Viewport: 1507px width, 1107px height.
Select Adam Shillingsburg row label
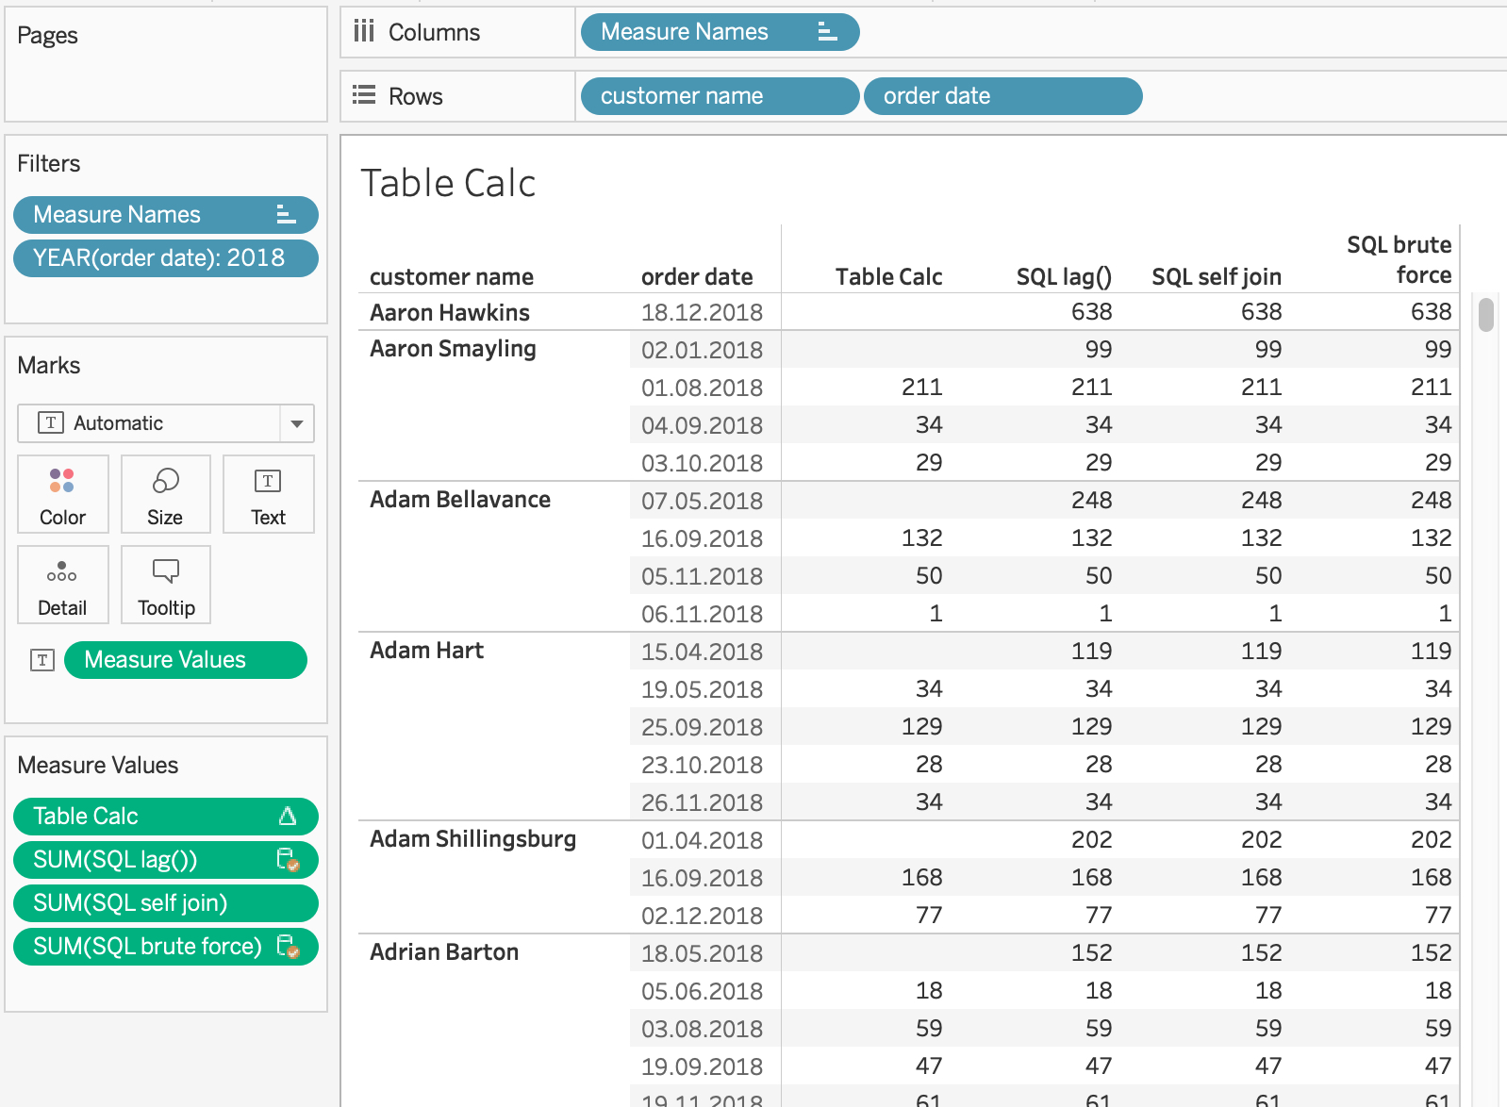472,839
